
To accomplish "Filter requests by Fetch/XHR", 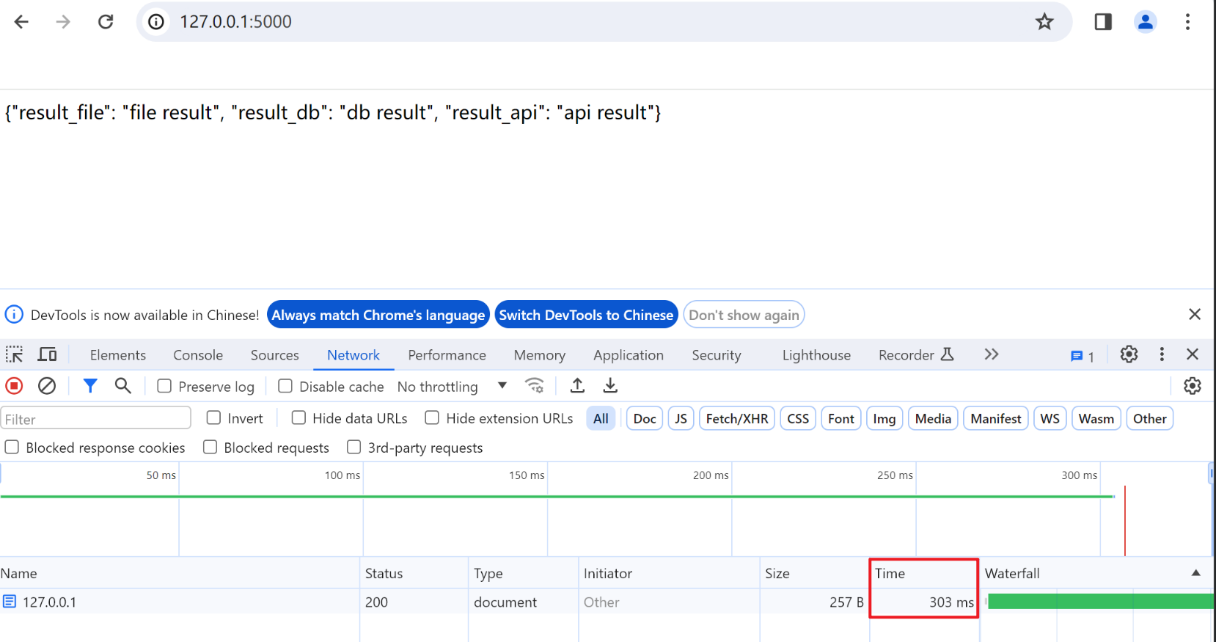I will tap(737, 418).
